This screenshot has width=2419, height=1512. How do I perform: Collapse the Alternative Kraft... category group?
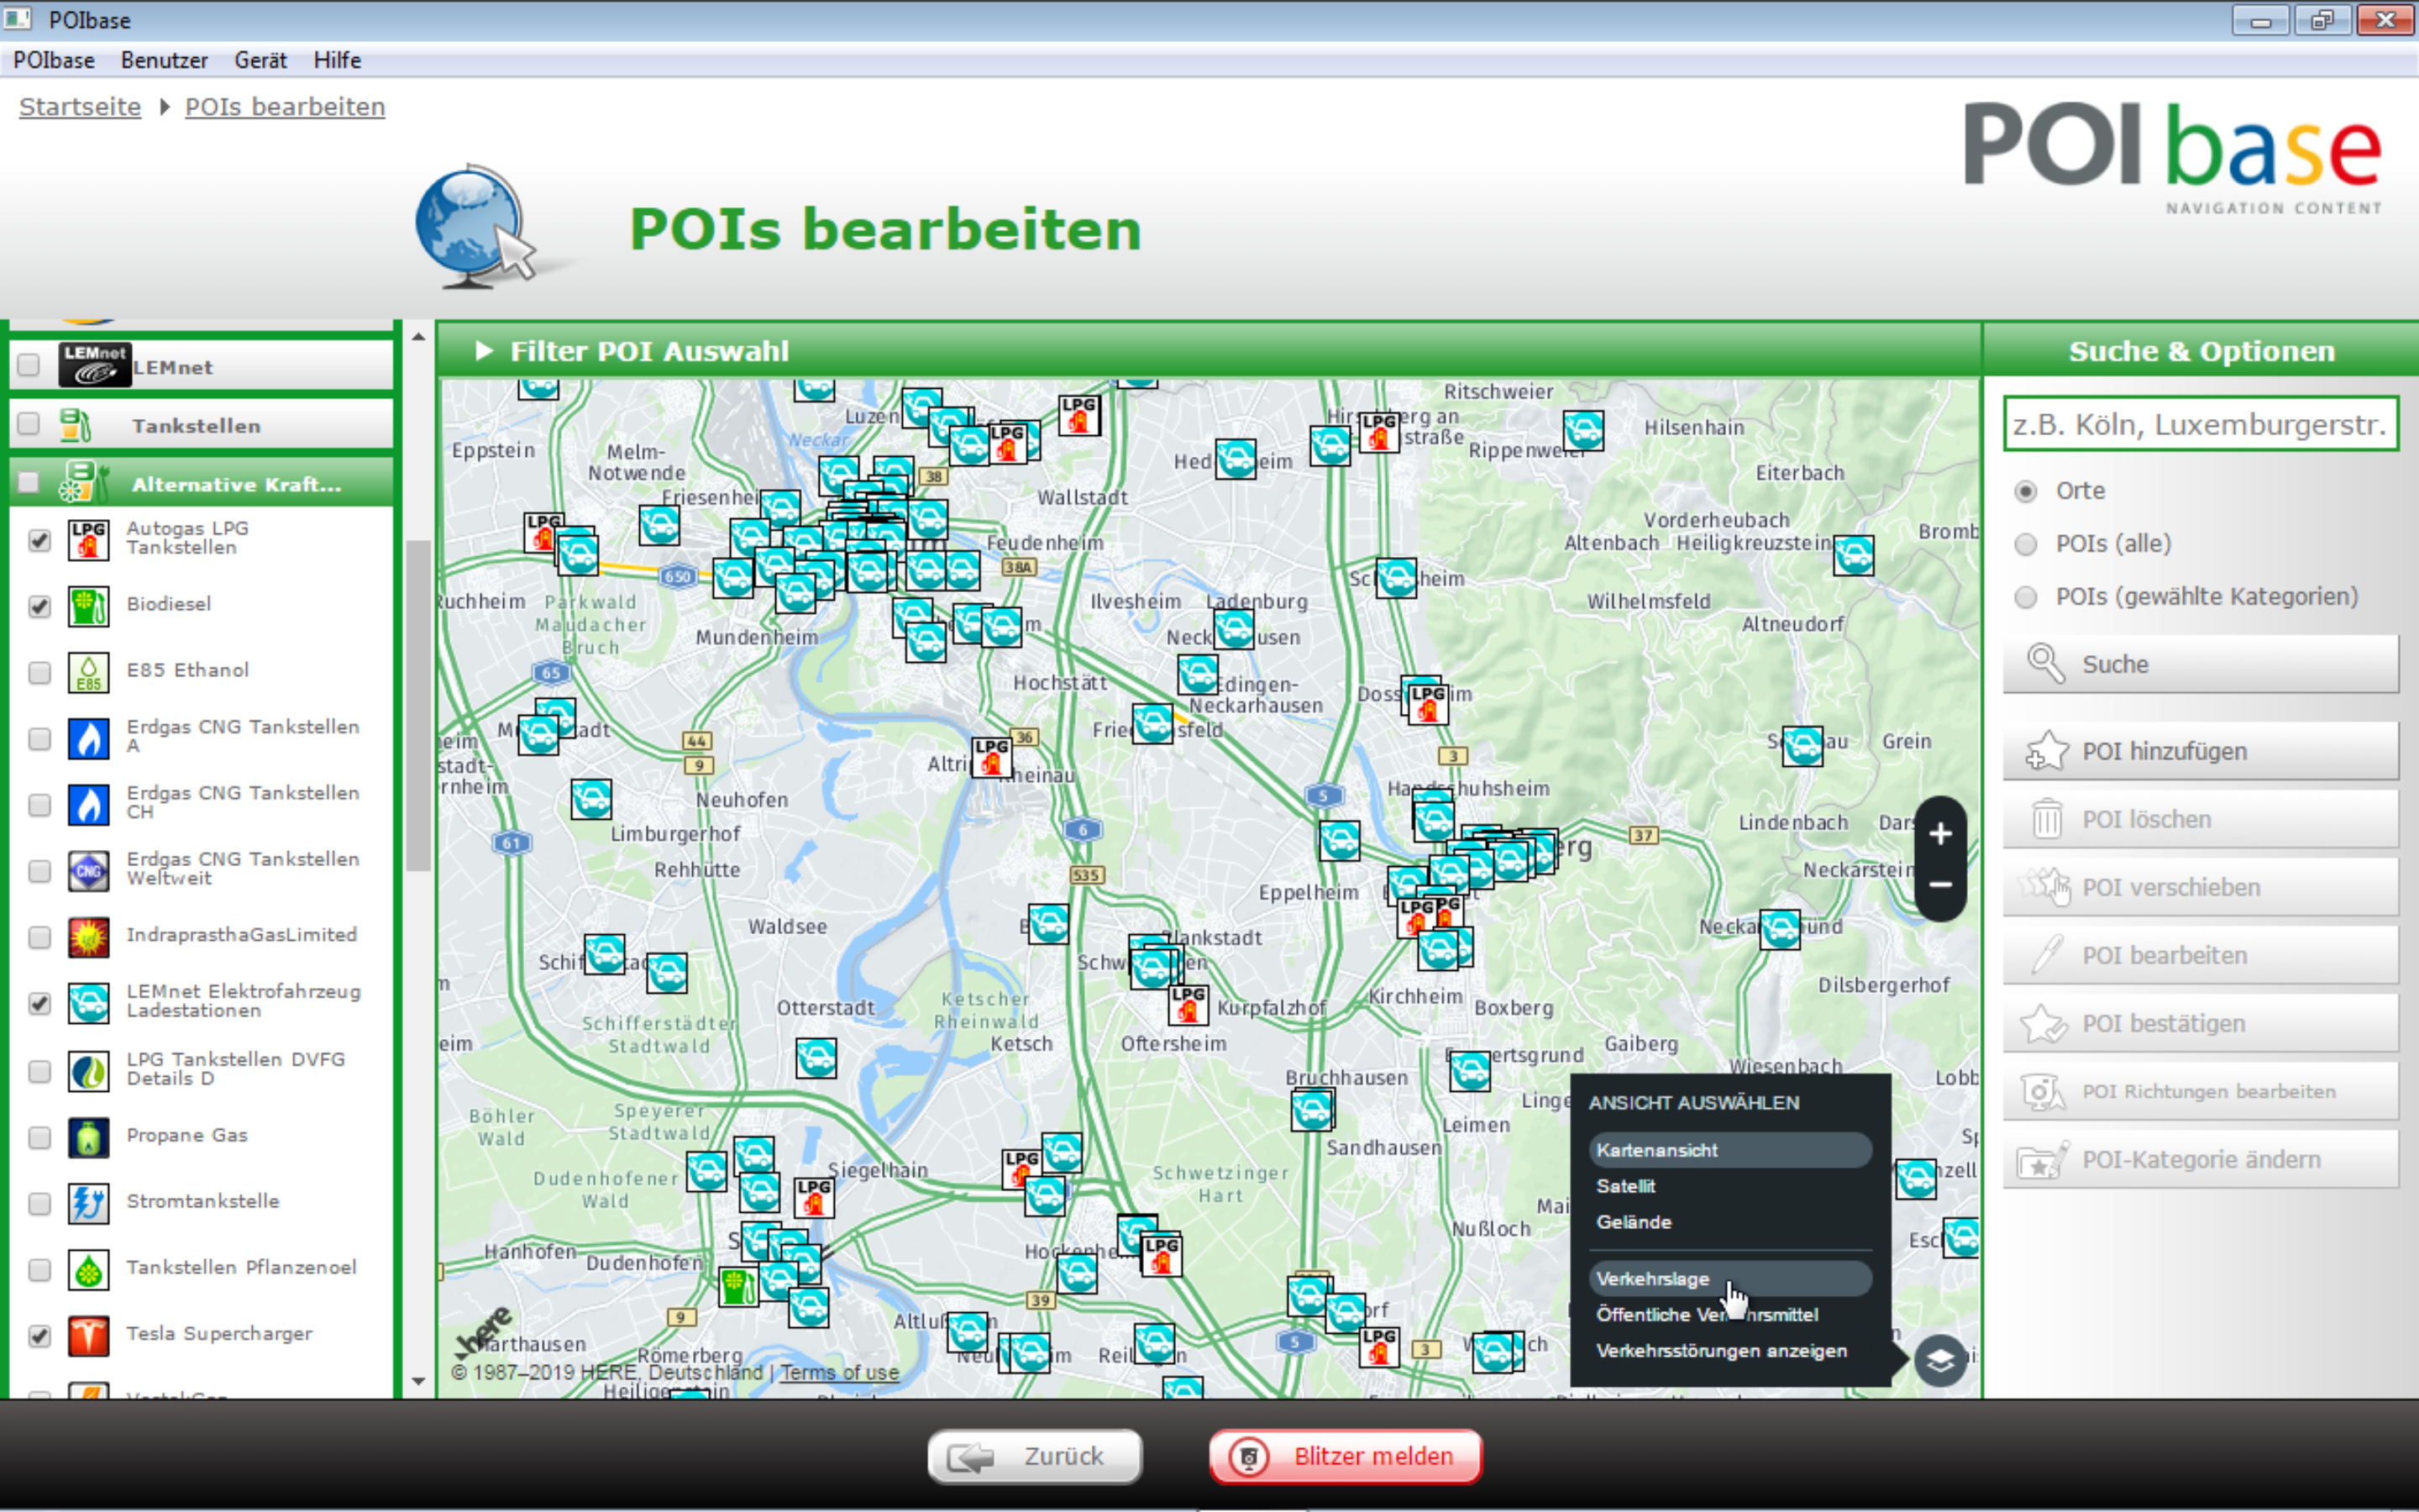coord(236,484)
